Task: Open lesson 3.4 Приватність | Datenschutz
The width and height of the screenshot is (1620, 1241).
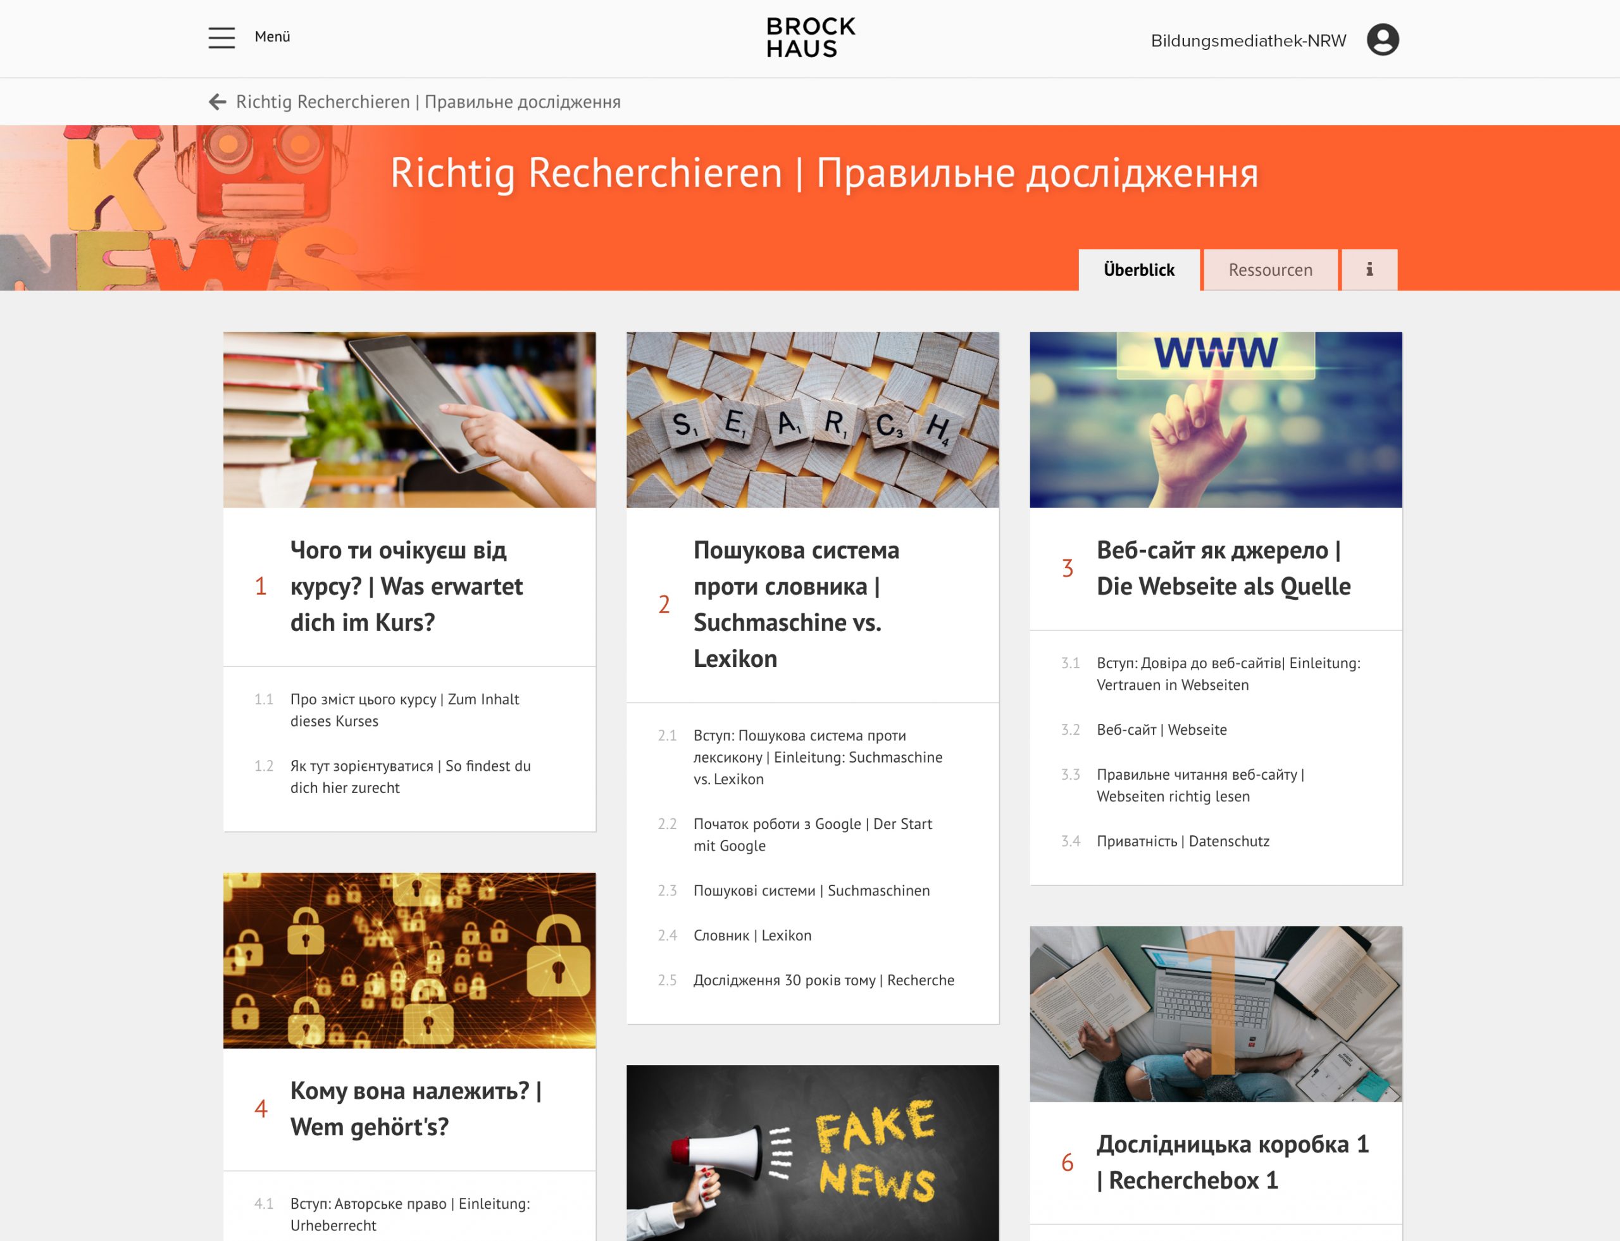Action: pyautogui.click(x=1183, y=840)
